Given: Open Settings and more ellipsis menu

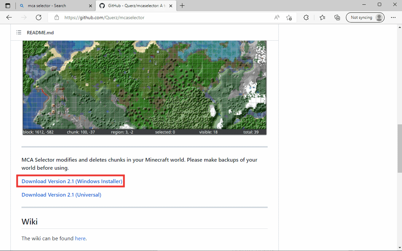Looking at the screenshot, I should click(393, 17).
